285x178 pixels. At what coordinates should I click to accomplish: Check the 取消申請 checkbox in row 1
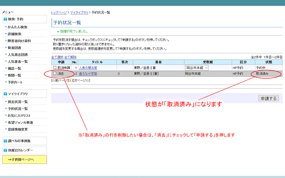55,68
